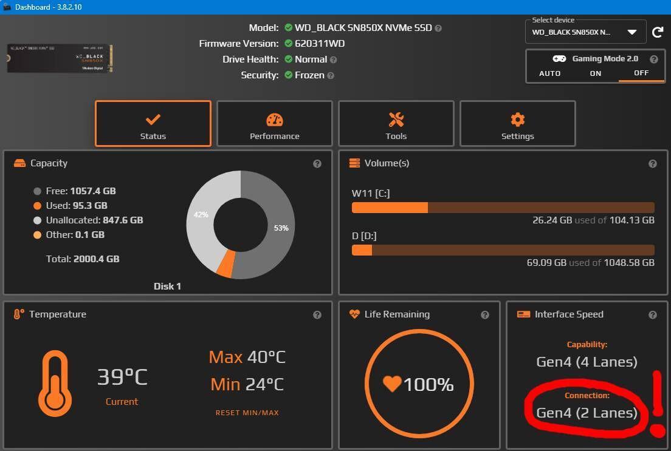
Task: Click green check next to Firmware Version
Action: [x=289, y=44]
